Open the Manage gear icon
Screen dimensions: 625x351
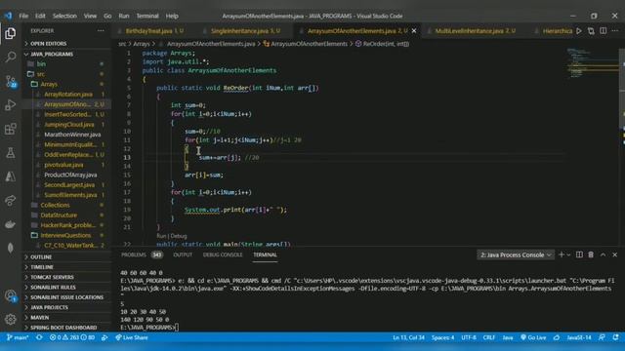pyautogui.click(x=11, y=319)
